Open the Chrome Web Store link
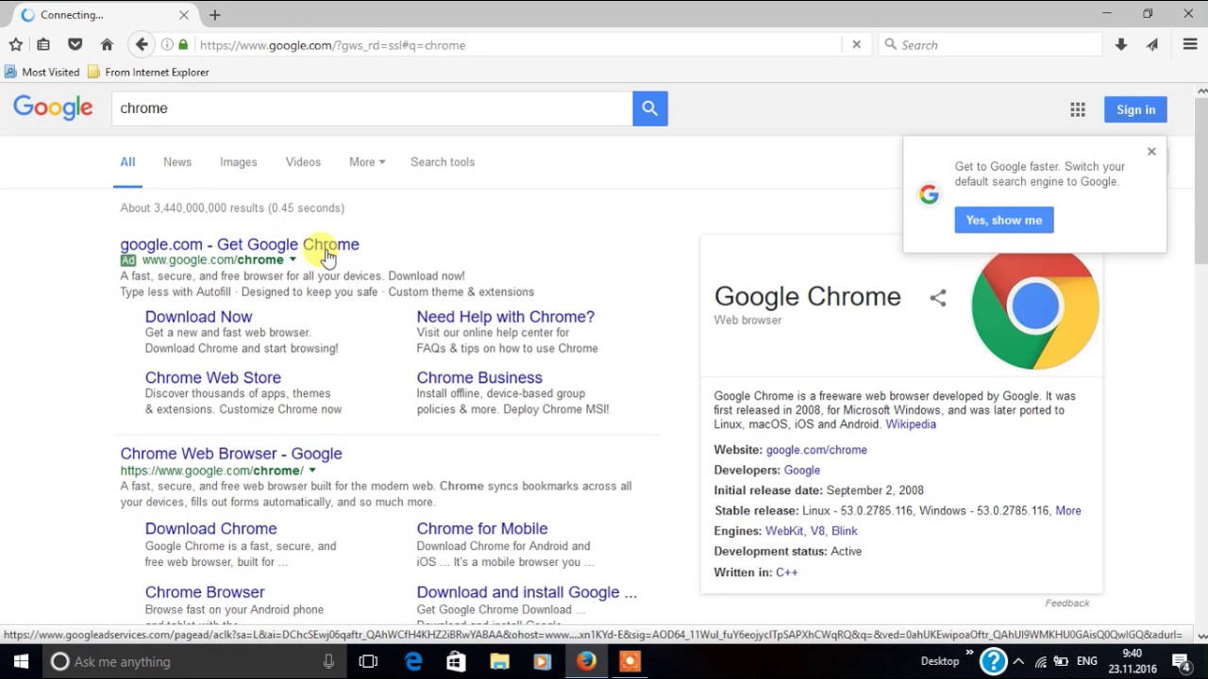1208x679 pixels. click(x=213, y=377)
